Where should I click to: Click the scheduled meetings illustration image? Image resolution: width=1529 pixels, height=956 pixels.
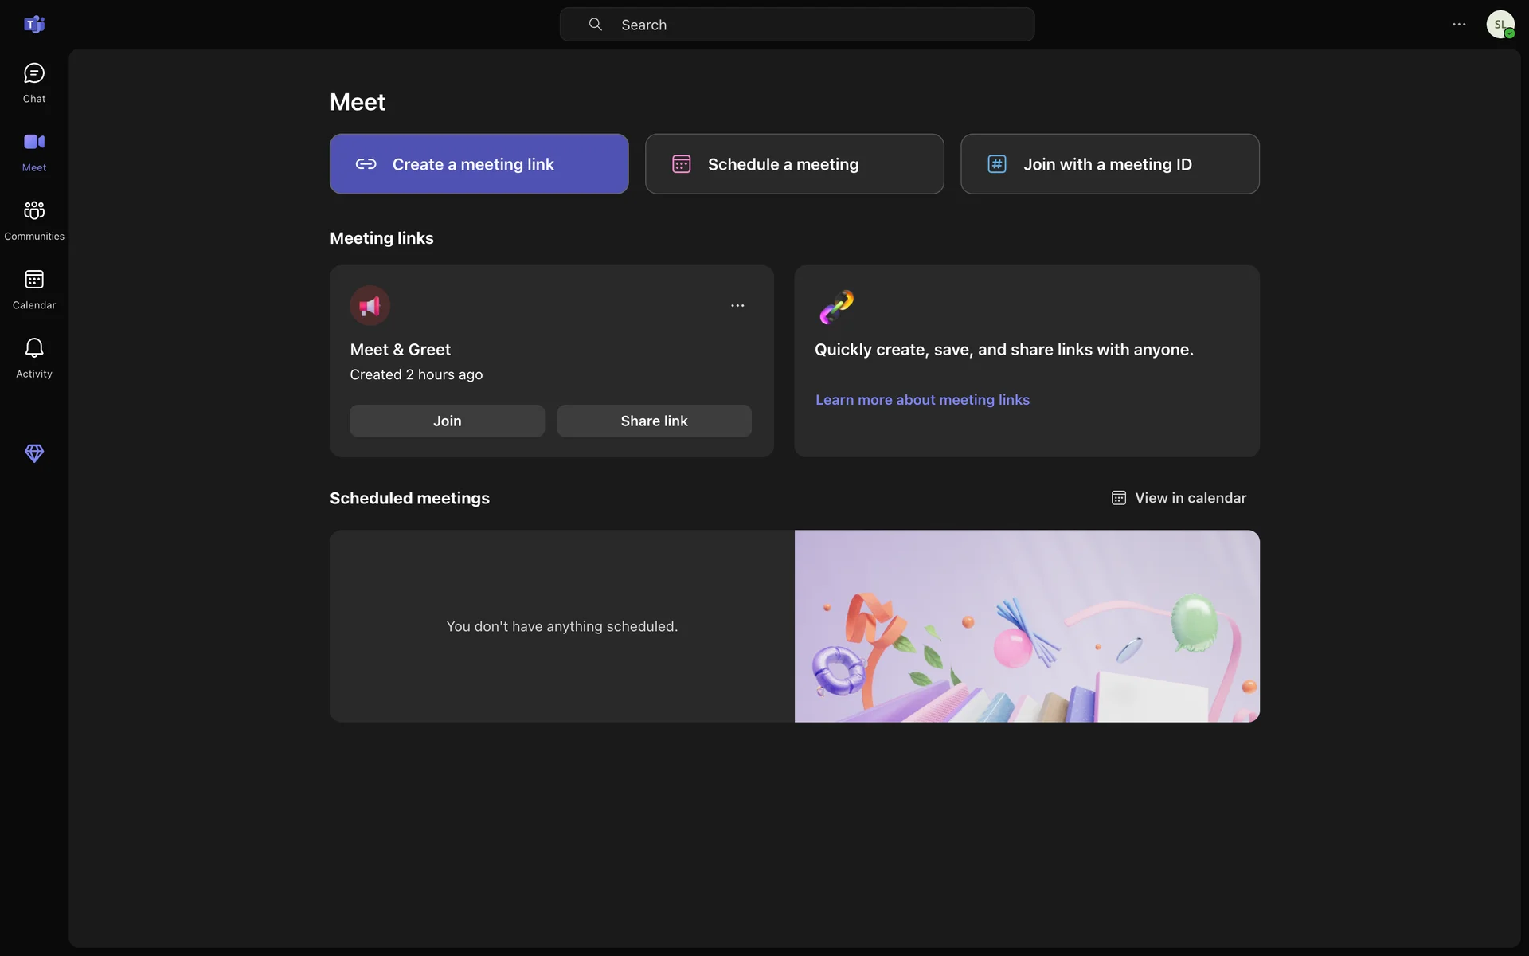(x=1027, y=626)
